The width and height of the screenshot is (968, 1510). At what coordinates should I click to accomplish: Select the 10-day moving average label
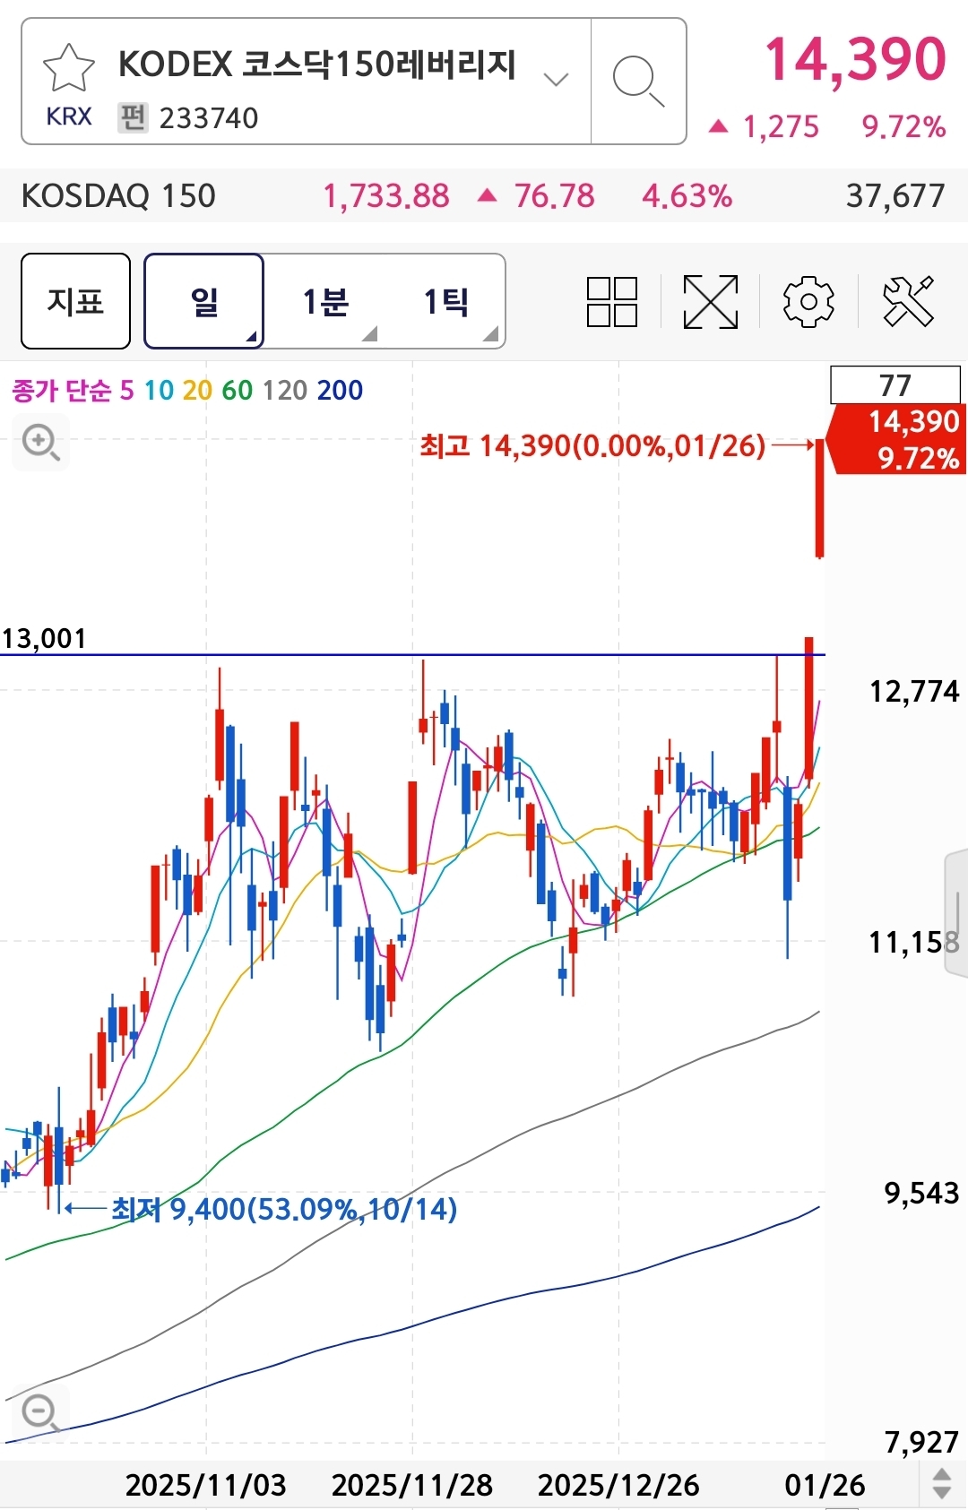coord(159,391)
